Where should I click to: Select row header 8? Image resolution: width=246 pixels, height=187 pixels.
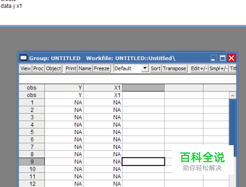click(x=31, y=154)
